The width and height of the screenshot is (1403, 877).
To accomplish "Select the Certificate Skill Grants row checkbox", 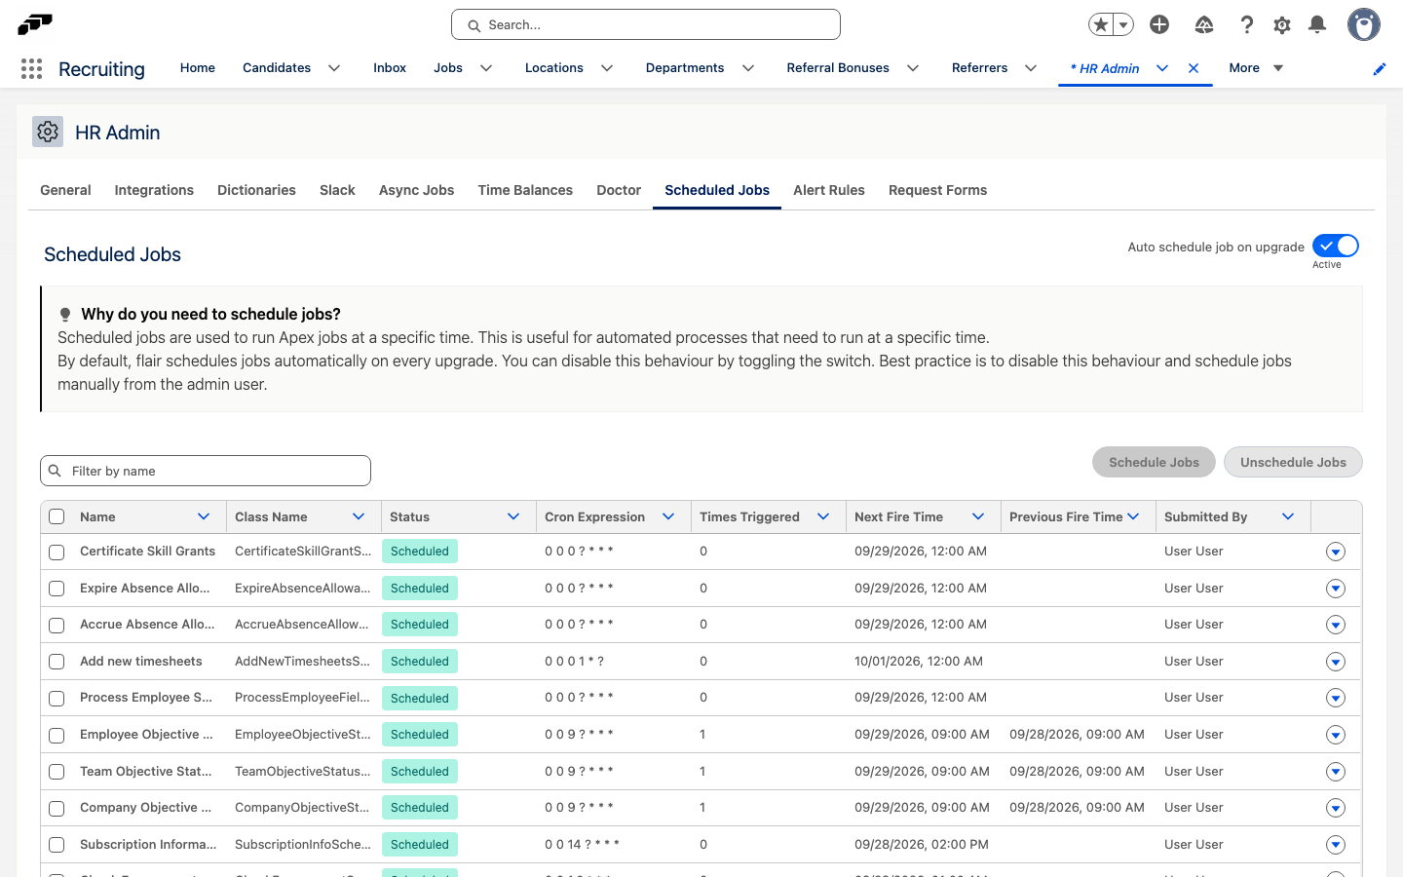I will tap(57, 552).
